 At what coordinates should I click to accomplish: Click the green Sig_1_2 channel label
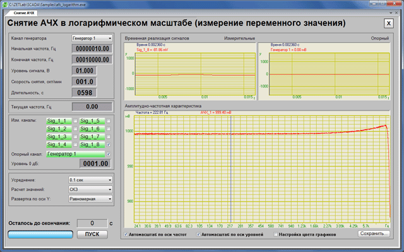click(59, 129)
